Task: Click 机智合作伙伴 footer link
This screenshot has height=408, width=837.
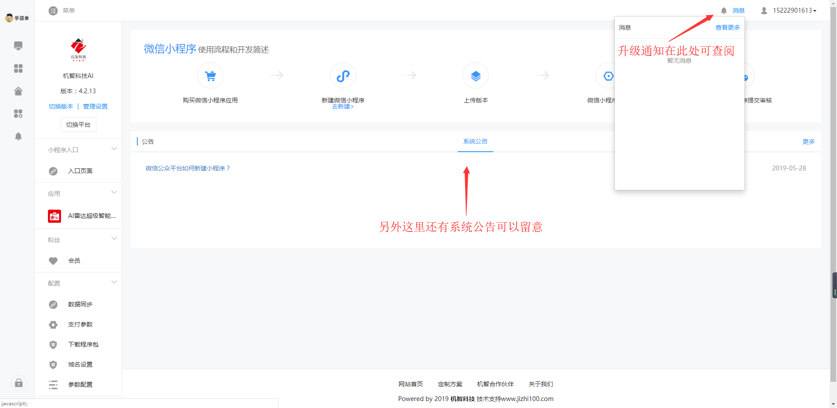Action: coord(495,384)
